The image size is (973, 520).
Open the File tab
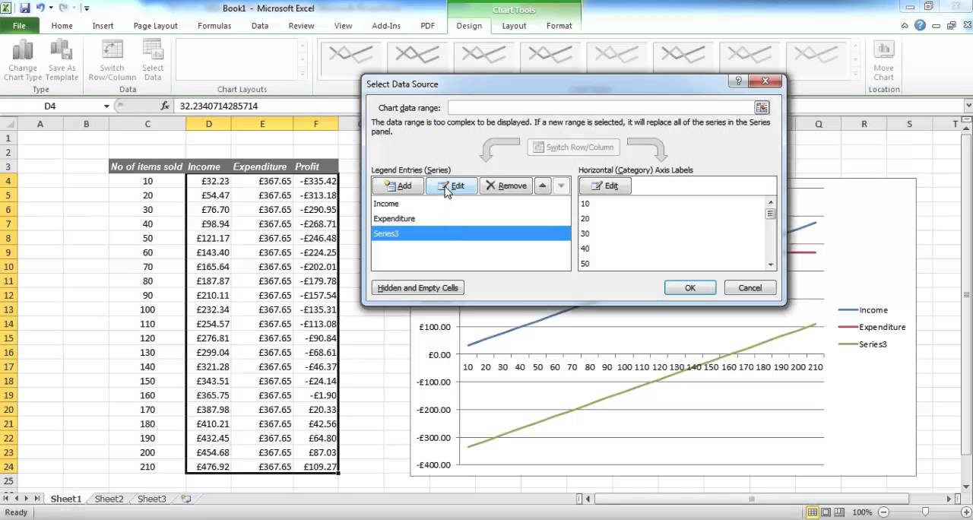[x=19, y=25]
